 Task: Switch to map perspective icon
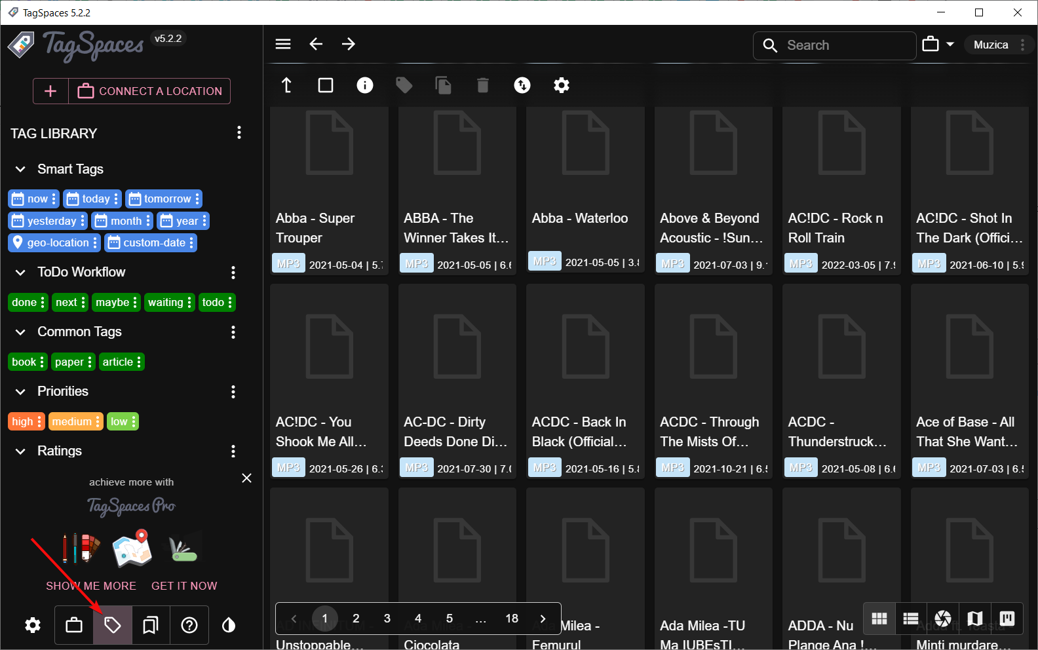coord(975,619)
